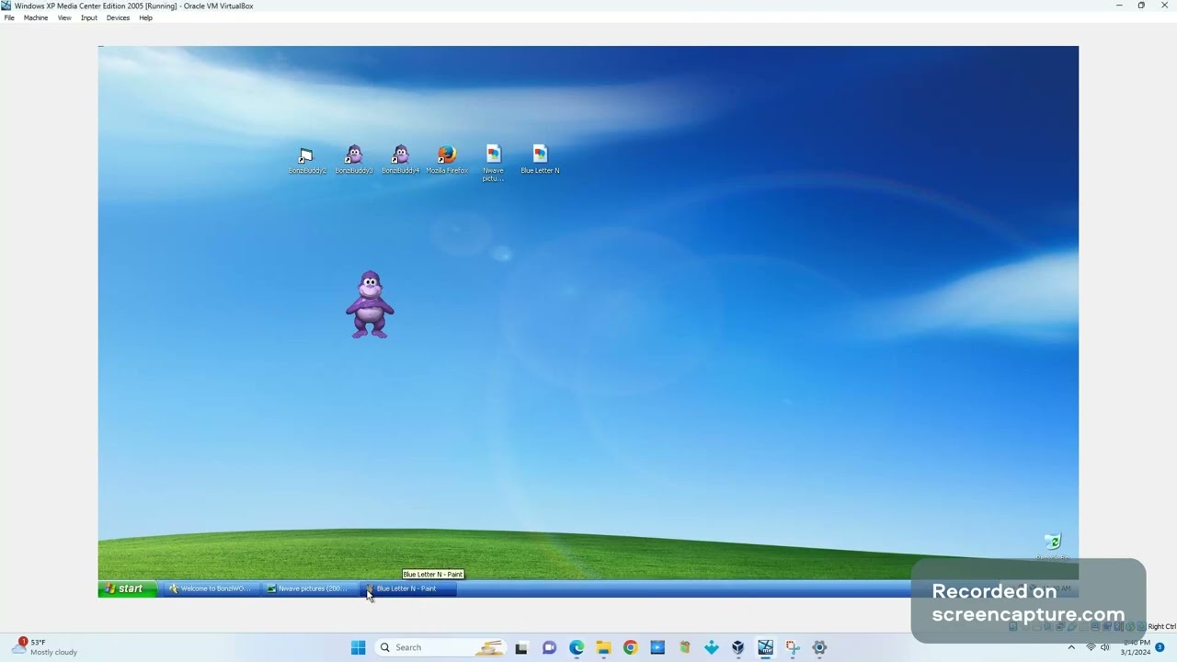Open VirtualBox Manager cube icon on taskbar

pos(738,647)
